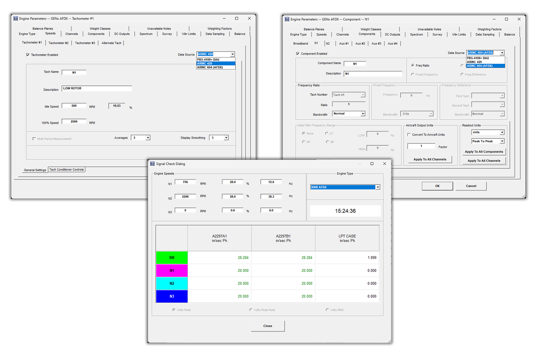Image resolution: width=539 pixels, height=359 pixels.
Task: Maximize the Component N1 window
Action: tap(506, 19)
